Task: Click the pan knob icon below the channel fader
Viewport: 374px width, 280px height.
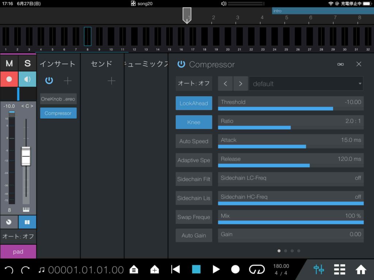Action: [x=9, y=222]
